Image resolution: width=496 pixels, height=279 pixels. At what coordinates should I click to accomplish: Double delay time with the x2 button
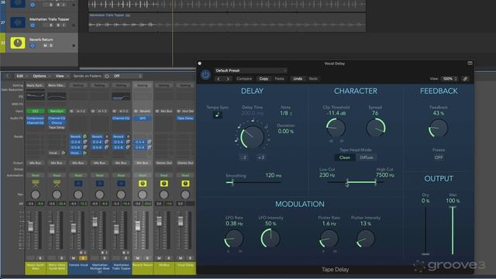261,157
